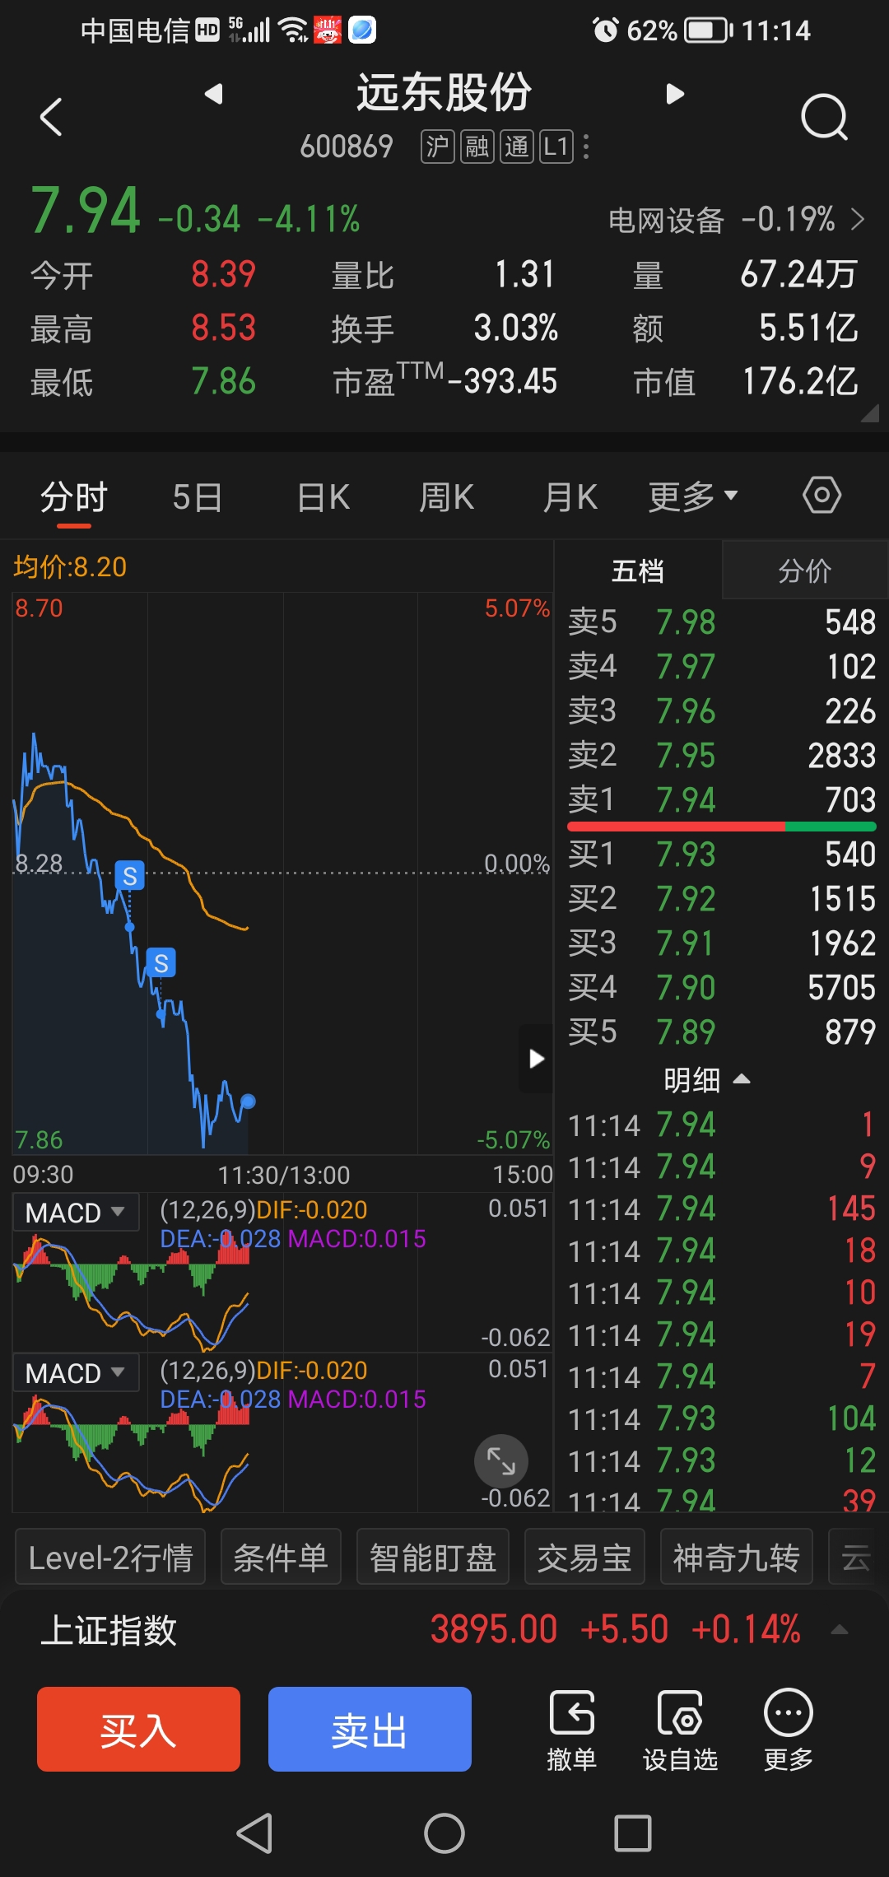Tap the 买入 buy button
Screen dimensions: 889x1877
tap(138, 1729)
